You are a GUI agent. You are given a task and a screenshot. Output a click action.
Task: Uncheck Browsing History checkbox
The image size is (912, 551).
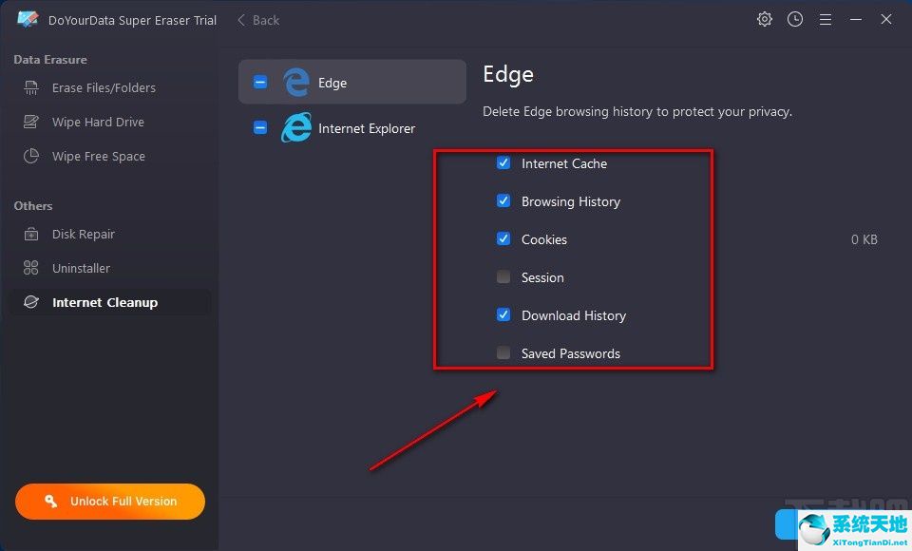(503, 200)
